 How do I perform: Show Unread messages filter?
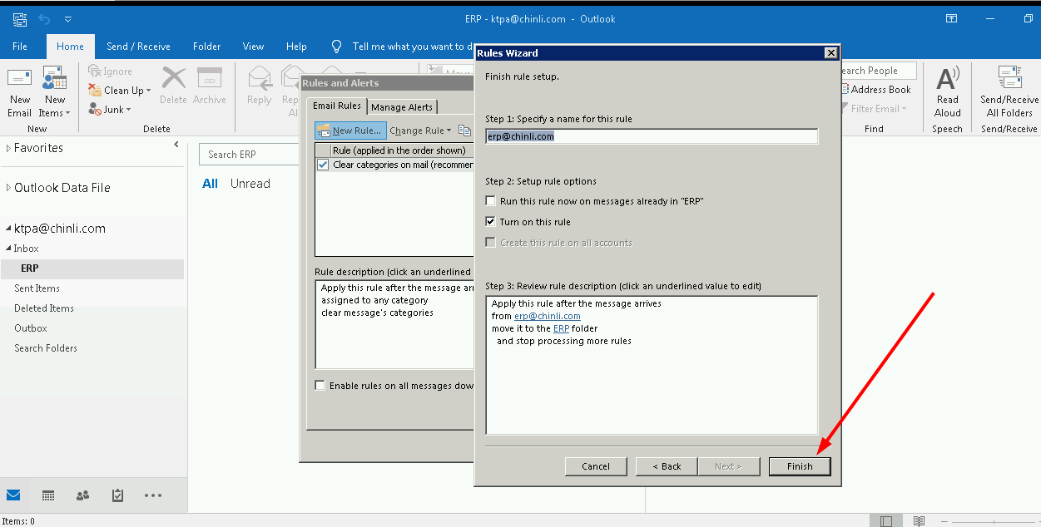[x=250, y=184]
